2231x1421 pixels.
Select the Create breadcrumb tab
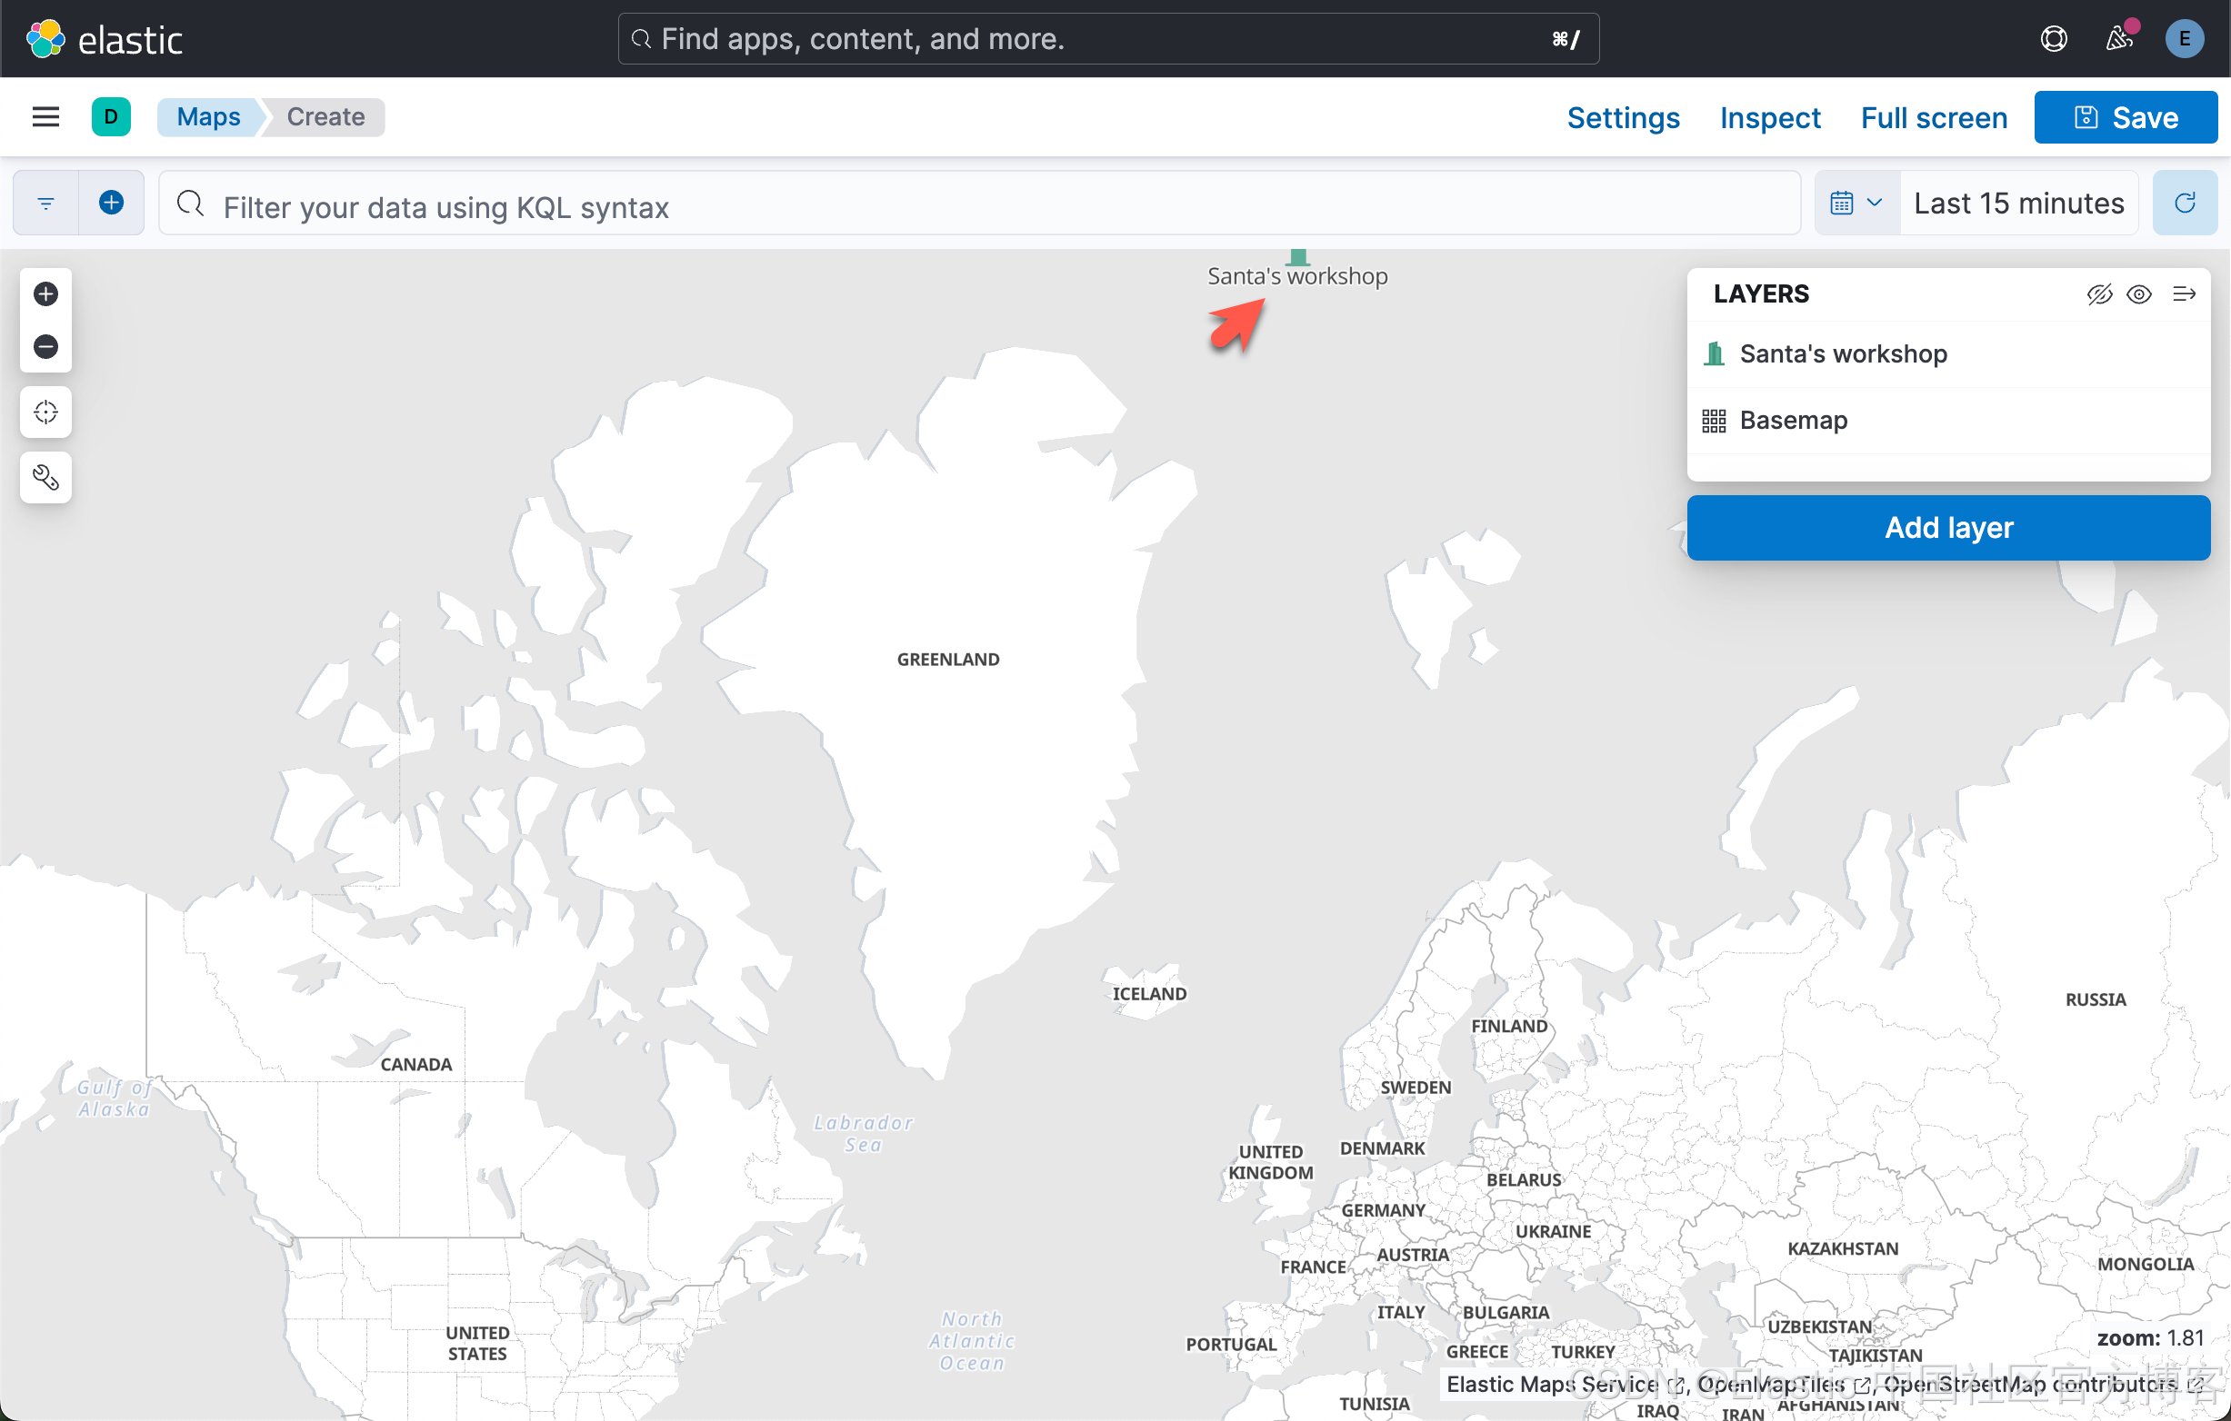click(325, 116)
